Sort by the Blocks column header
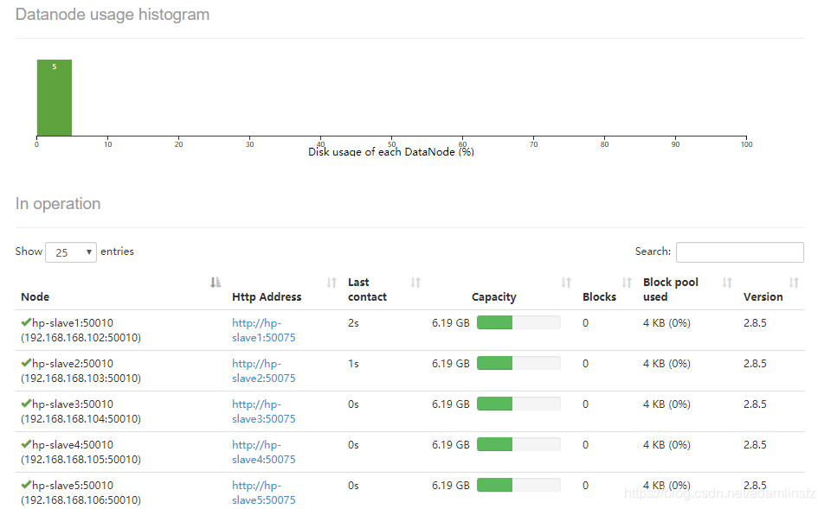 pyautogui.click(x=599, y=296)
